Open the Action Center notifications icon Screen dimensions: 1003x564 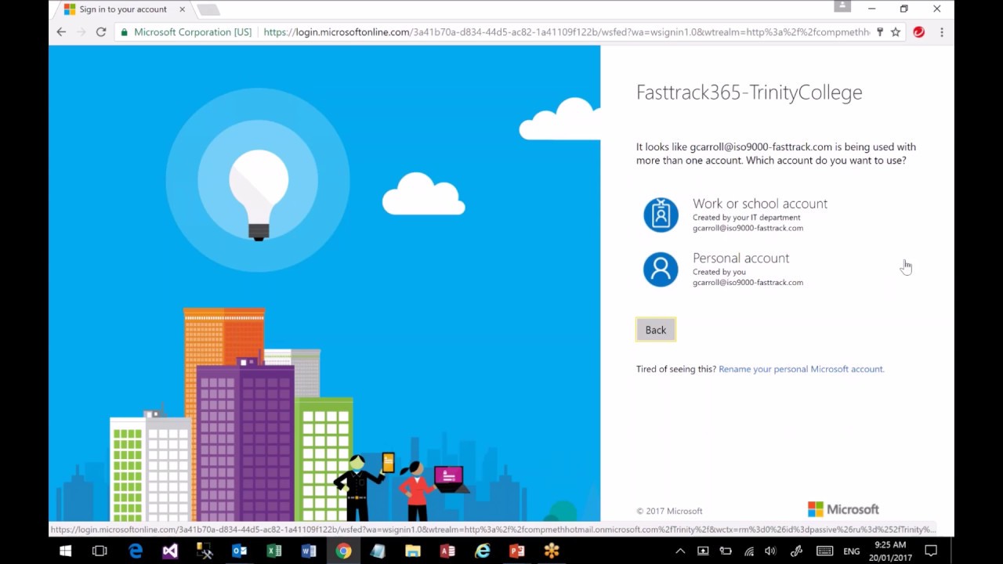931,551
